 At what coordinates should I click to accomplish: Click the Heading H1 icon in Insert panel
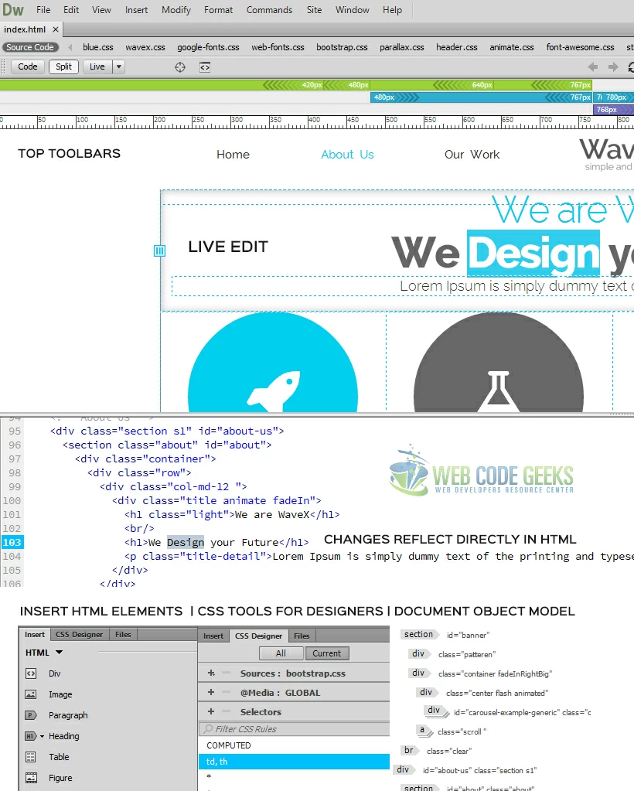31,736
